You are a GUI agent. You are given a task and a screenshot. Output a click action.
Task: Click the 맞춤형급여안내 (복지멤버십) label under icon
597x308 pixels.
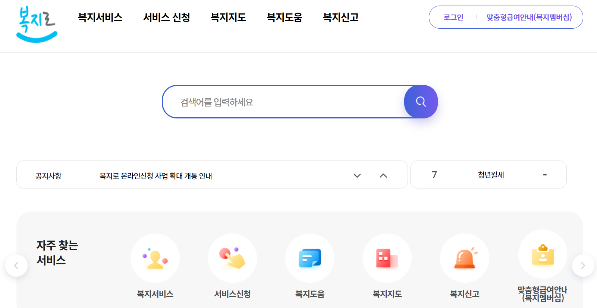[543, 294]
